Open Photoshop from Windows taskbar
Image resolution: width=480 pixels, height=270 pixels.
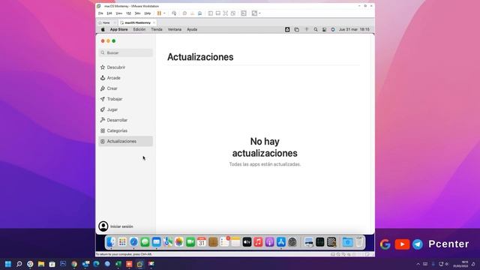click(x=63, y=264)
